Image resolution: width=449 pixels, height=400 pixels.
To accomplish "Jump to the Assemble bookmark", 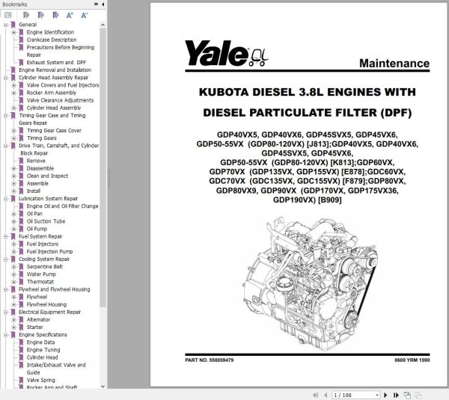I will pos(37,183).
